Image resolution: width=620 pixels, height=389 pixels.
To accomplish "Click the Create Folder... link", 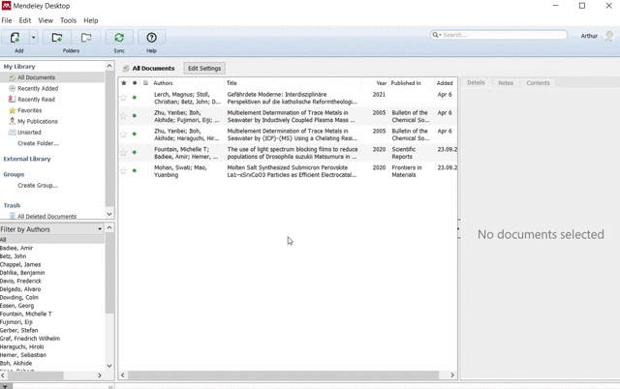I will [x=38, y=143].
